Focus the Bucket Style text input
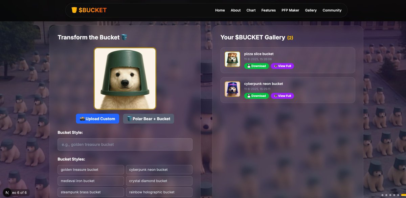This screenshot has height=198, width=406. click(125, 144)
